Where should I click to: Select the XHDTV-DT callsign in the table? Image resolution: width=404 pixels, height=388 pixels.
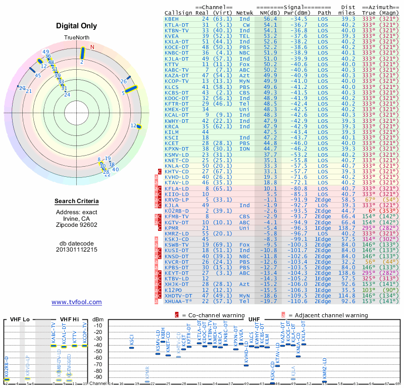[x=179, y=296]
